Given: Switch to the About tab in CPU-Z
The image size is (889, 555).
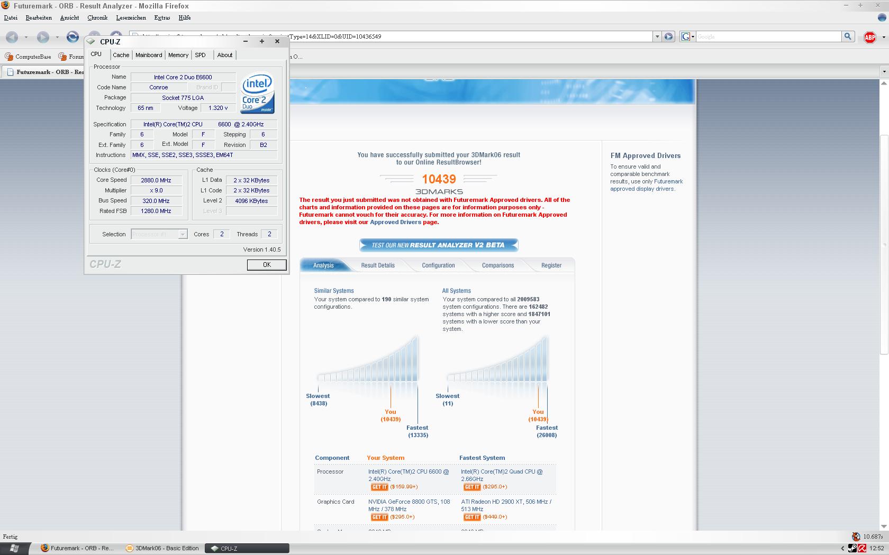Looking at the screenshot, I should click(225, 55).
